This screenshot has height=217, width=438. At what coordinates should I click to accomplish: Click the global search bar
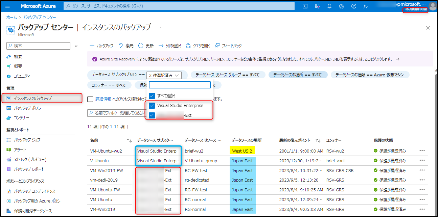pos(179,6)
